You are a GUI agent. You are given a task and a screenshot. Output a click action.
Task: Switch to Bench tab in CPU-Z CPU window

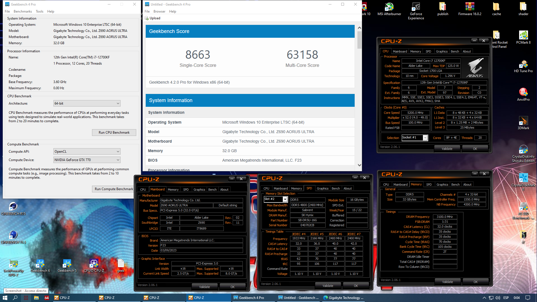tap(455, 51)
